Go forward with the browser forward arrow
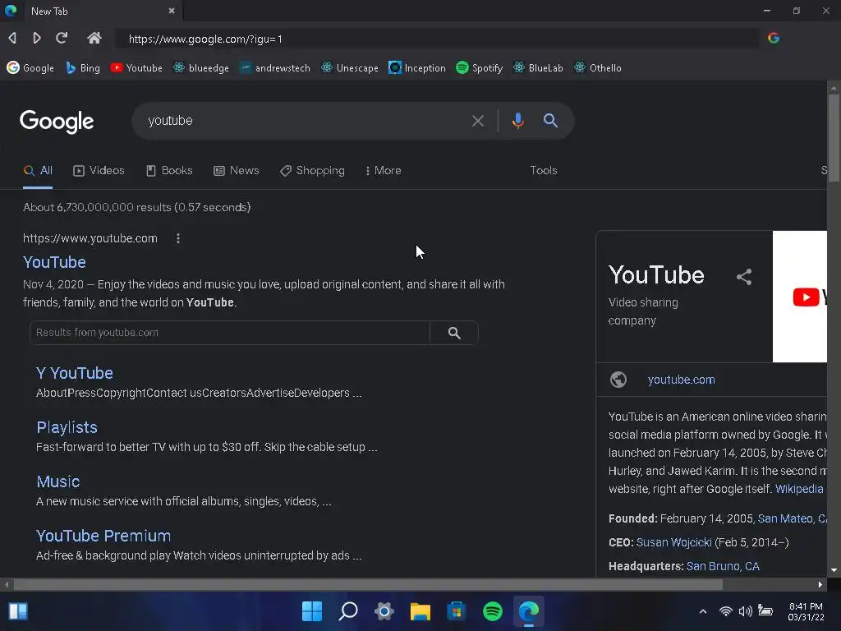This screenshot has width=841, height=631. tap(36, 38)
